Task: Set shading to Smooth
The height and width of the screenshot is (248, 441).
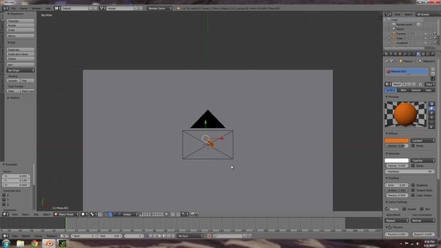Action: point(13,81)
